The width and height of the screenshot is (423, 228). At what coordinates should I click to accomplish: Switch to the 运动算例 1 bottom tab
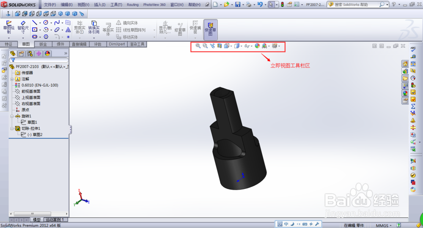(x=55, y=220)
